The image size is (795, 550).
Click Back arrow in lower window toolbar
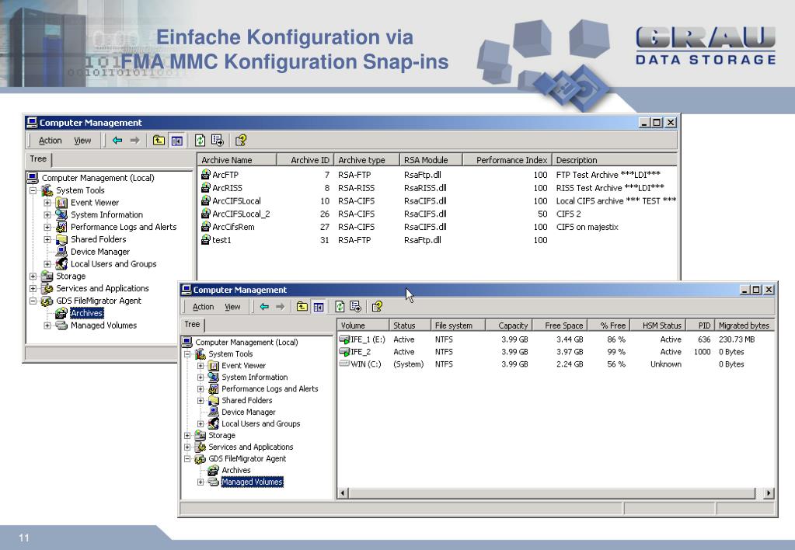[x=264, y=307]
